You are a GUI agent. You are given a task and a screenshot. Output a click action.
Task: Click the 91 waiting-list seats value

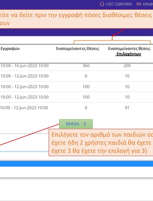(x=127, y=108)
